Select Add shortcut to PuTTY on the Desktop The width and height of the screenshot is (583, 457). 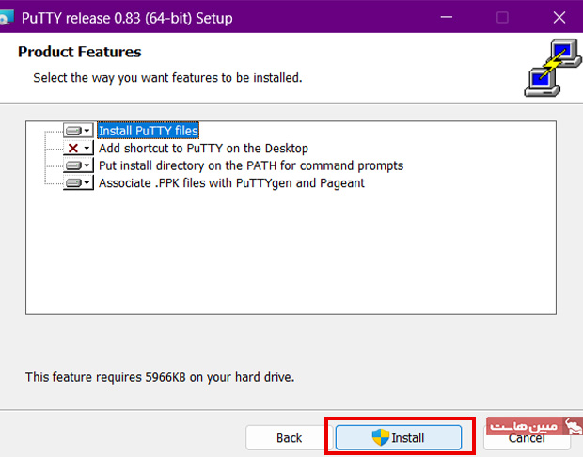click(203, 149)
